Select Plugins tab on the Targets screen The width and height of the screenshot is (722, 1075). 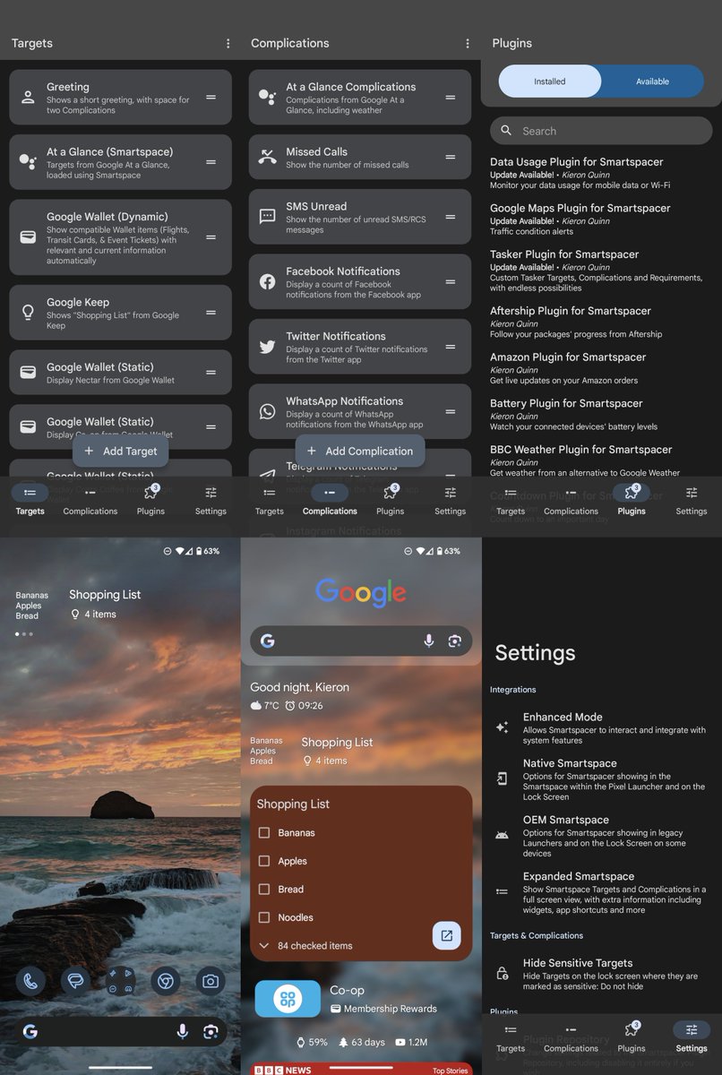[x=150, y=501]
